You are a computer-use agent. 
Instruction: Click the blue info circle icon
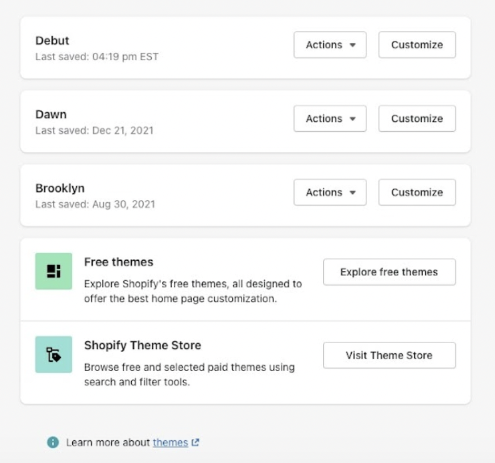[53, 442]
